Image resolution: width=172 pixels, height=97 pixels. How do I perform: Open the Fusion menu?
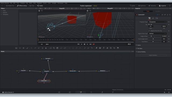click(x=45, y=3)
